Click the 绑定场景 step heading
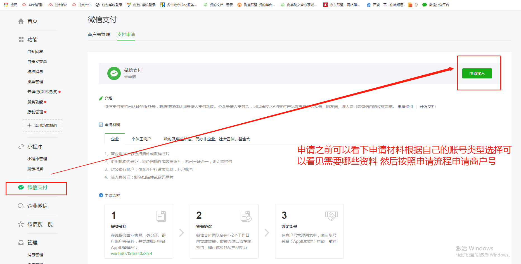This screenshot has height=264, width=521. tap(289, 226)
